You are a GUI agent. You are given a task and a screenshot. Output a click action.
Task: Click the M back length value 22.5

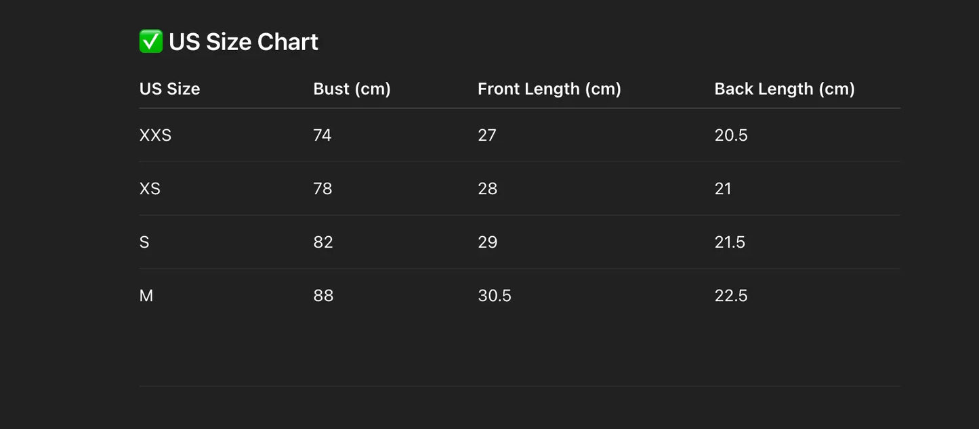tap(731, 296)
